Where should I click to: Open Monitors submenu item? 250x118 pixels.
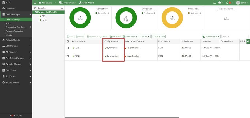coord(10,35)
